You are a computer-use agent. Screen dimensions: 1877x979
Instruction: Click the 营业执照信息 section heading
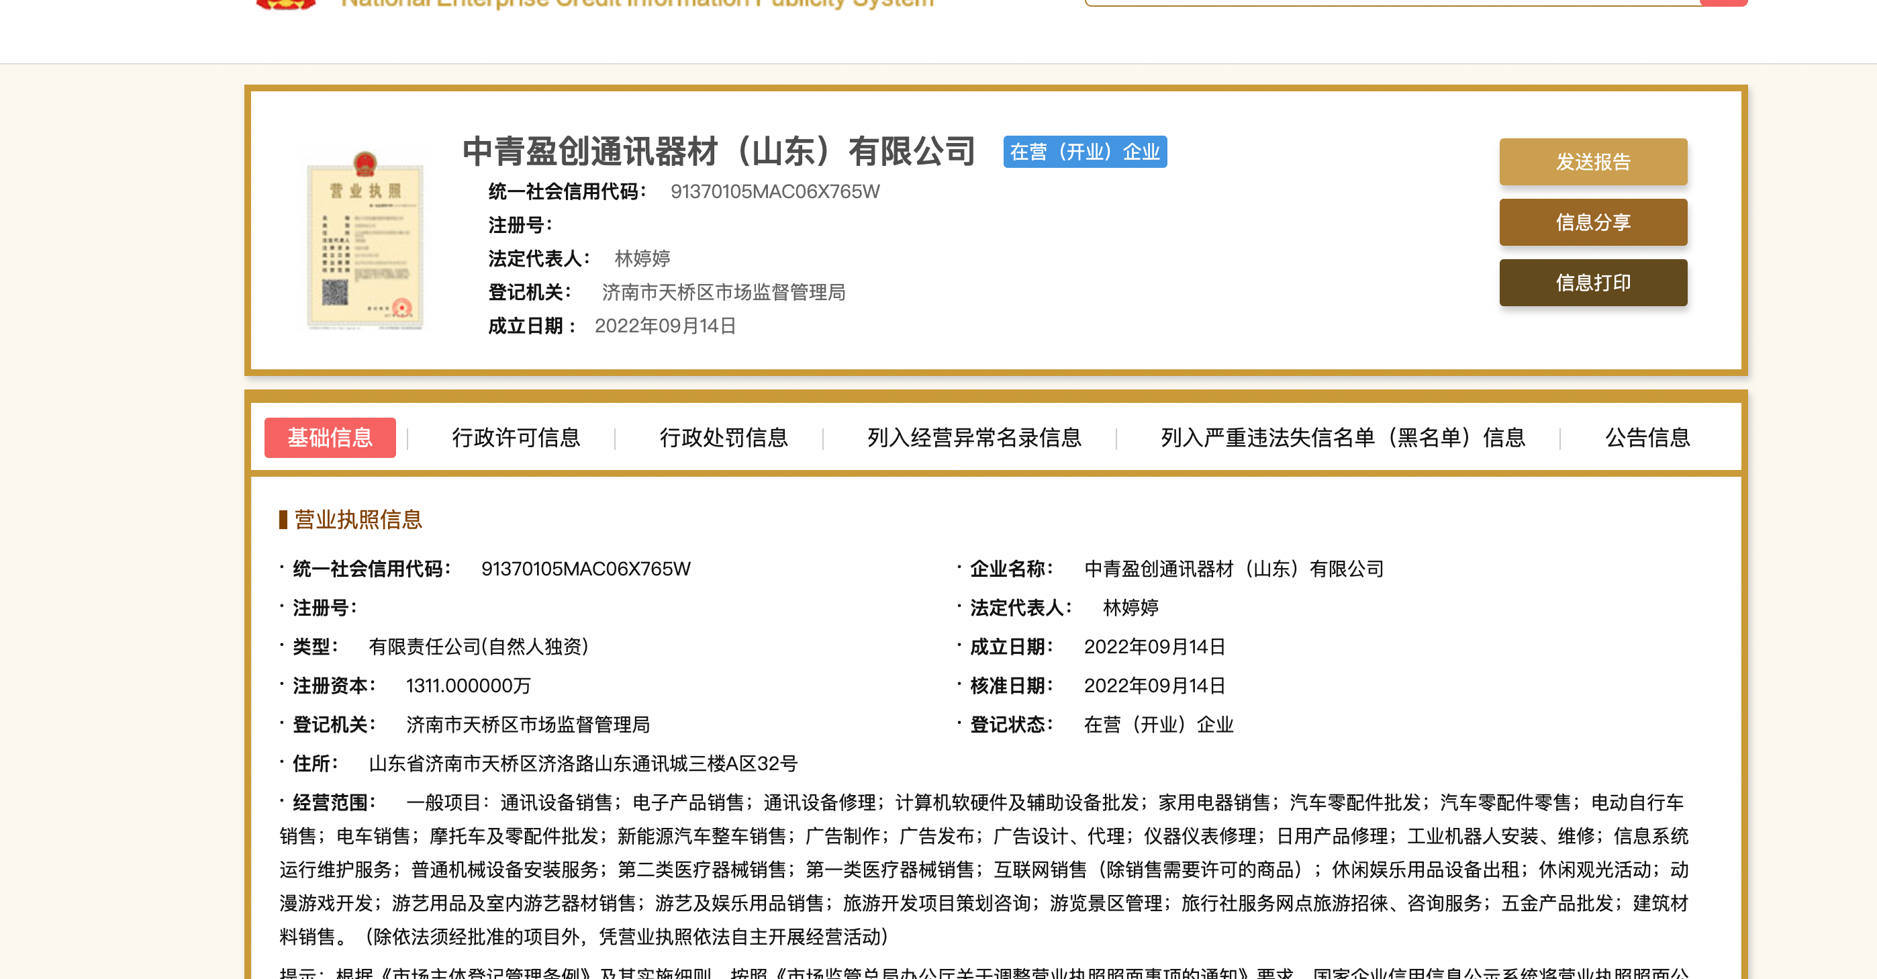357,519
